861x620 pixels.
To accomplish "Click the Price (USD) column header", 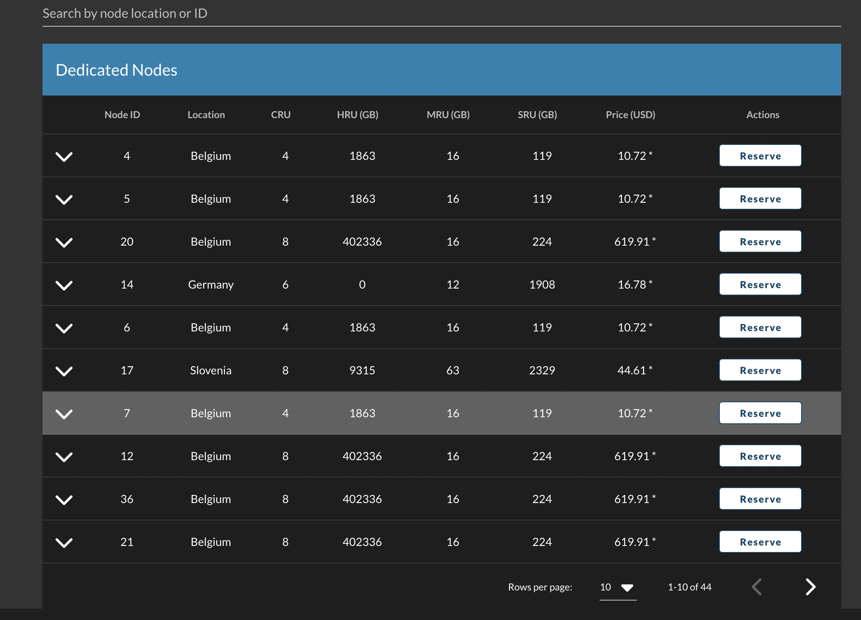I will (630, 115).
